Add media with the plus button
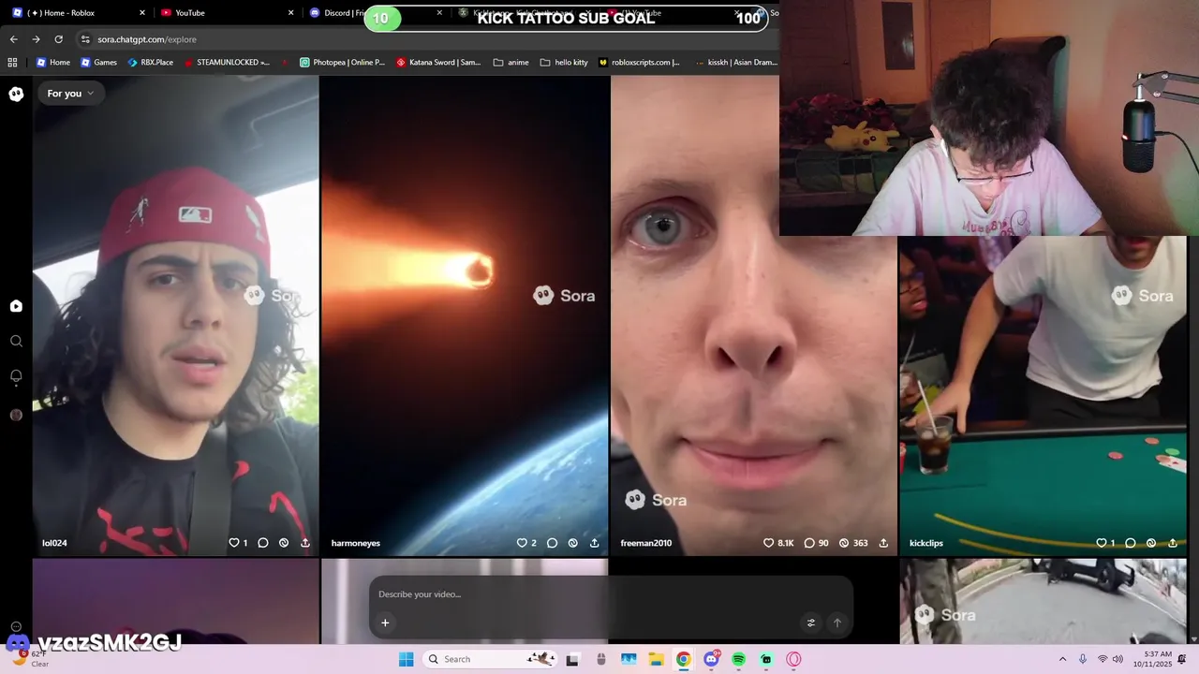 click(x=385, y=623)
